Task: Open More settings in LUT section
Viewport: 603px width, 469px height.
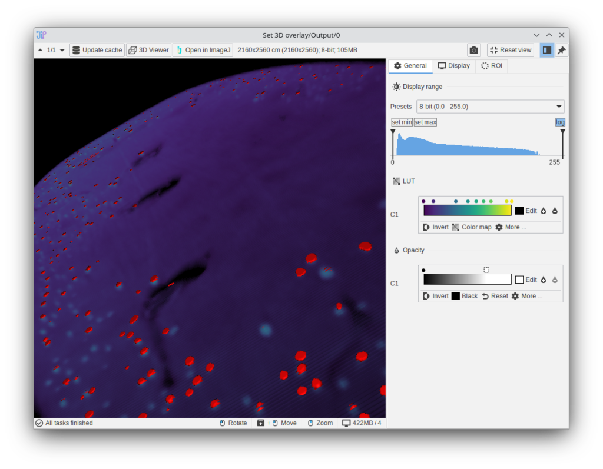Action: point(510,227)
